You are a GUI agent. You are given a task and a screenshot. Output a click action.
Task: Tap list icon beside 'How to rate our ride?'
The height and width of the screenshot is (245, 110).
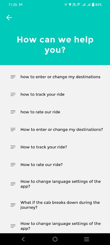pos(13,164)
